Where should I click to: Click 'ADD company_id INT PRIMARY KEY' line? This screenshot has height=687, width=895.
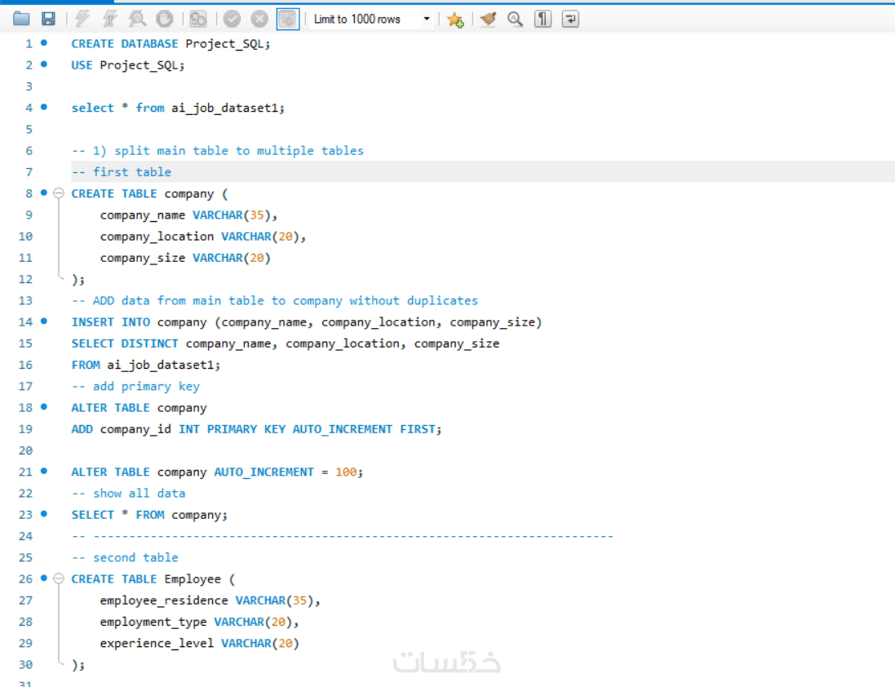pos(256,429)
